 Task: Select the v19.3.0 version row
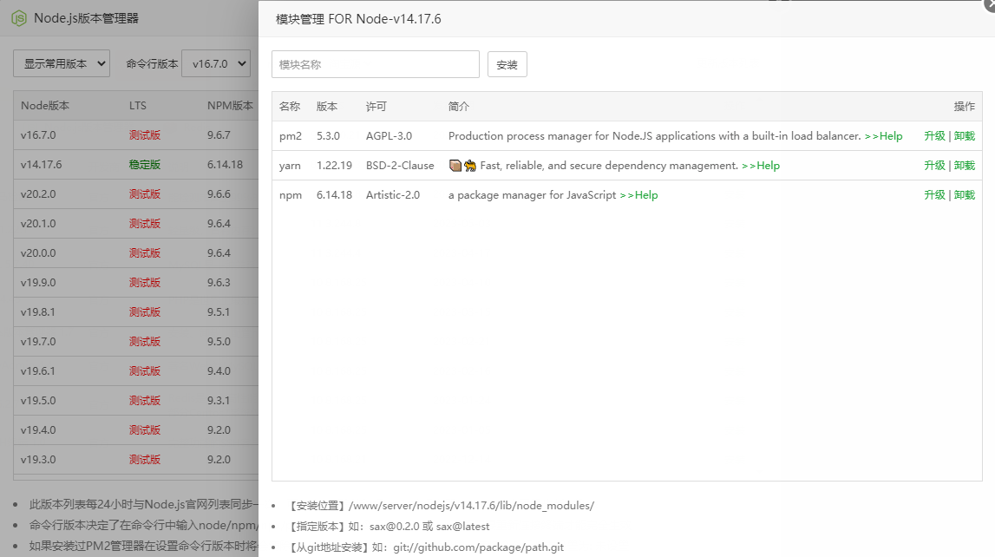[38, 460]
